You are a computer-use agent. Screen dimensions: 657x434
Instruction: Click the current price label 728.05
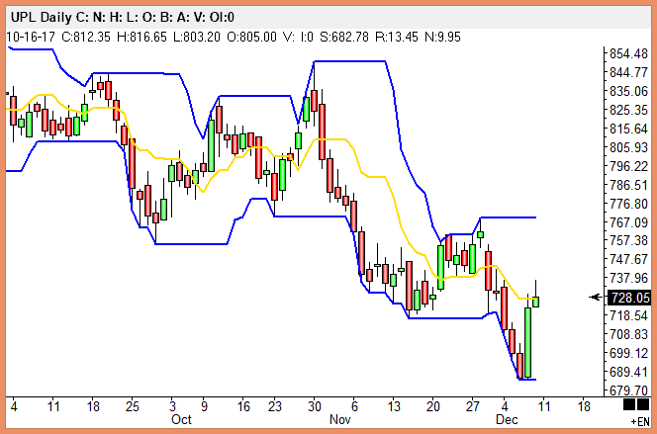(630, 297)
